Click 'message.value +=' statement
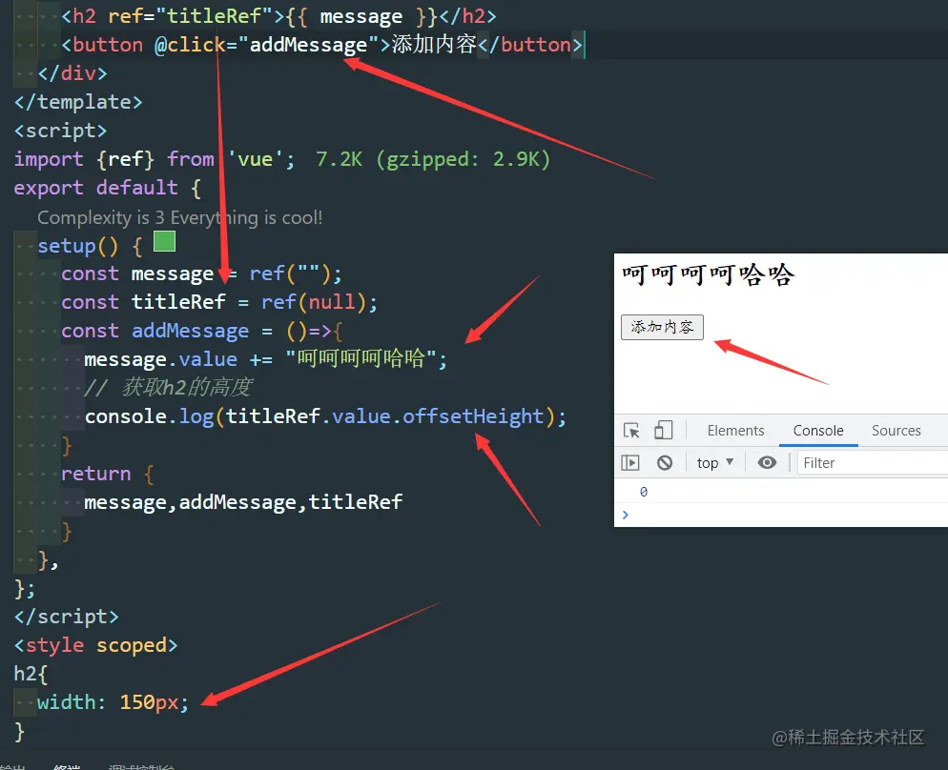The image size is (948, 770). [x=177, y=359]
